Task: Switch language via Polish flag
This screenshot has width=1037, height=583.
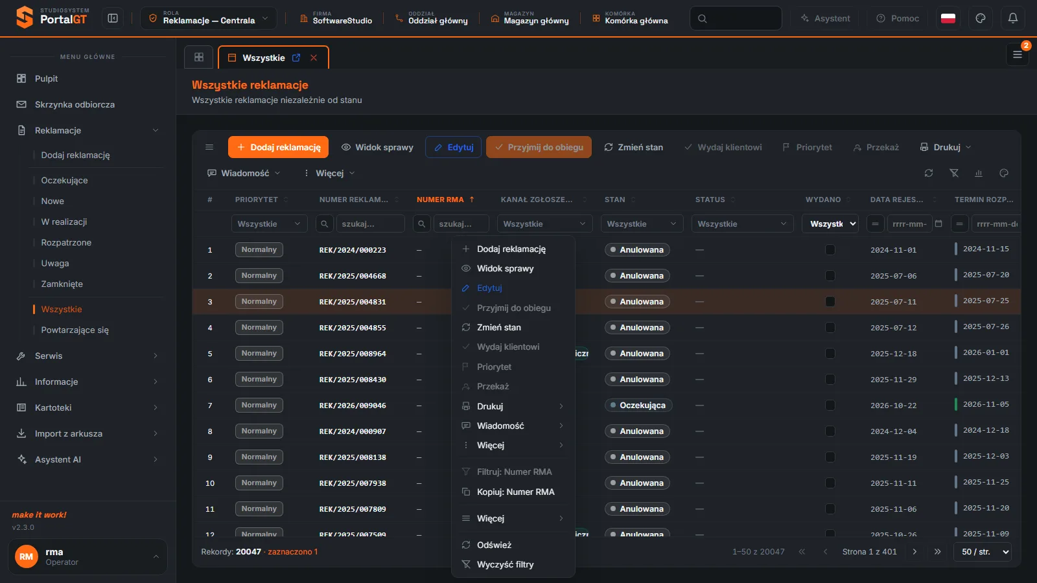Action: tap(948, 18)
